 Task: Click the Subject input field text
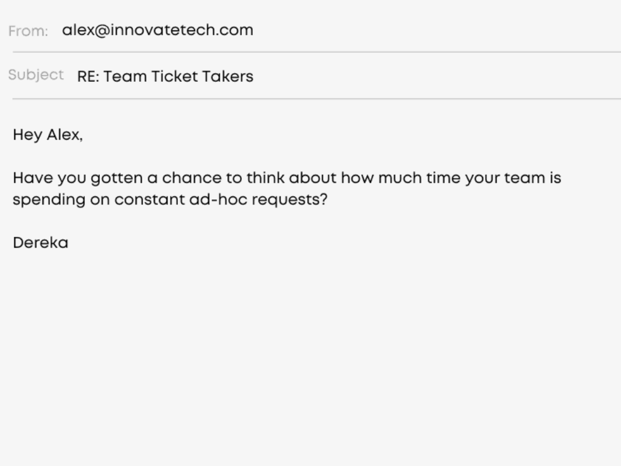click(x=165, y=76)
